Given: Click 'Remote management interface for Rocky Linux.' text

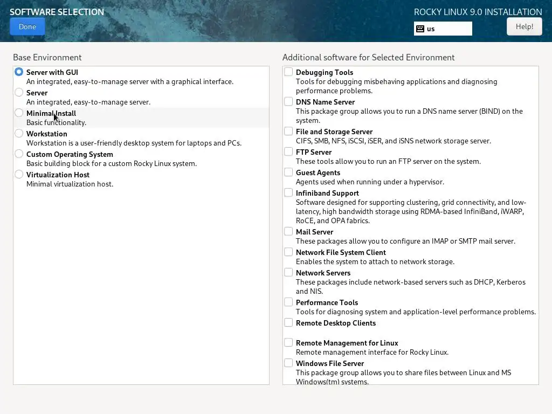Looking at the screenshot, I should point(372,352).
